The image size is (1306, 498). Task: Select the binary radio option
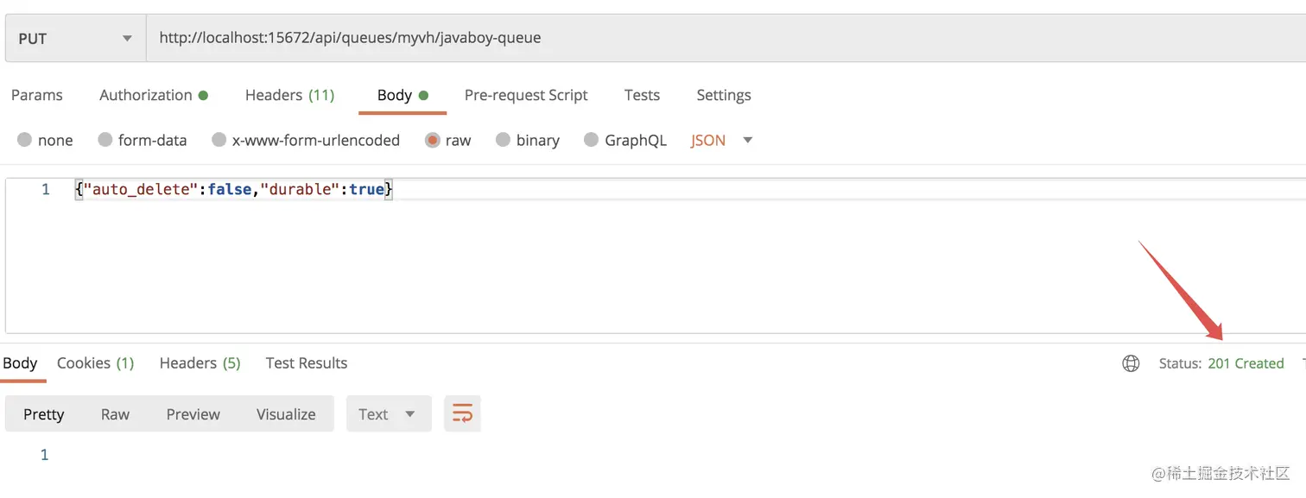503,140
